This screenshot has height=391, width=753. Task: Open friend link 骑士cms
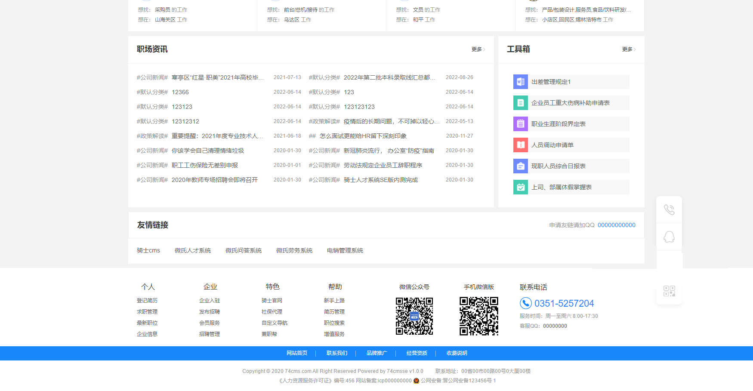pyautogui.click(x=148, y=250)
